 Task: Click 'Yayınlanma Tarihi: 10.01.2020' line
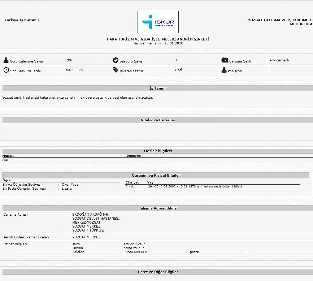158,43
